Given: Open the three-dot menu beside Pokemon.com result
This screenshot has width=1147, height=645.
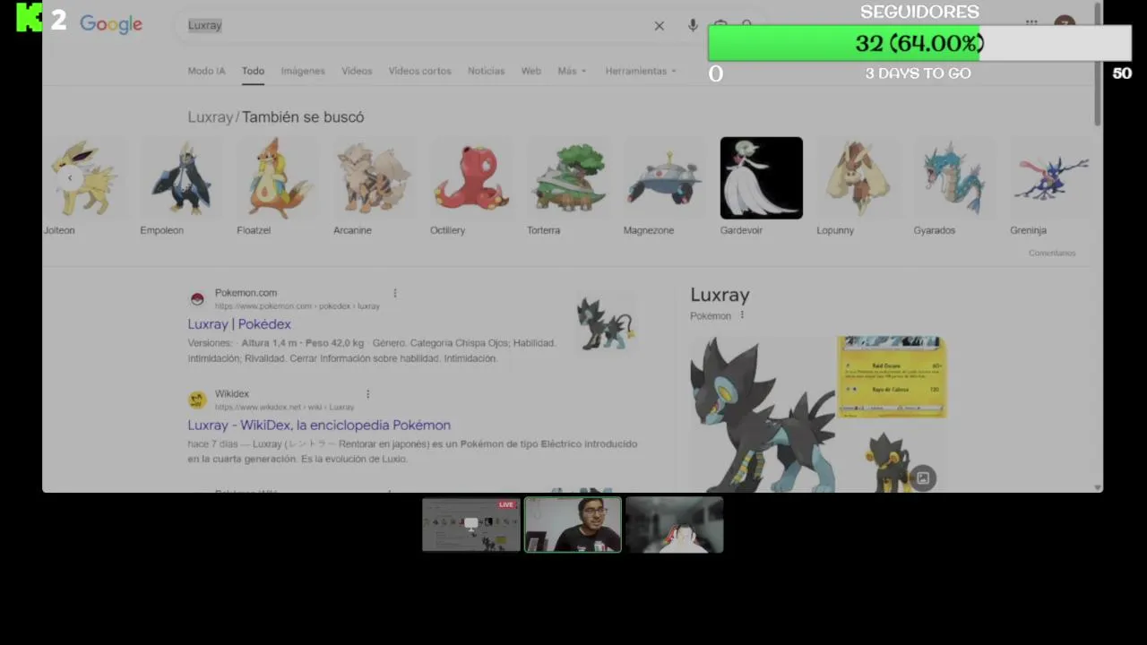Looking at the screenshot, I should point(394,293).
